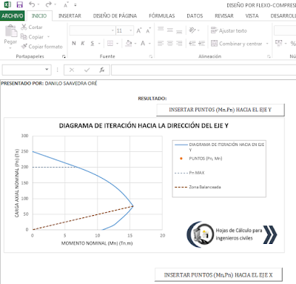
Task: Click the Insert Function fx icon
Action: [102, 70]
